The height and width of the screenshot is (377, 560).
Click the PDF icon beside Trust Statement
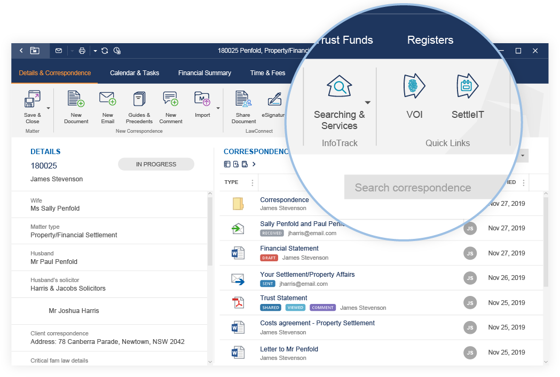pos(238,302)
